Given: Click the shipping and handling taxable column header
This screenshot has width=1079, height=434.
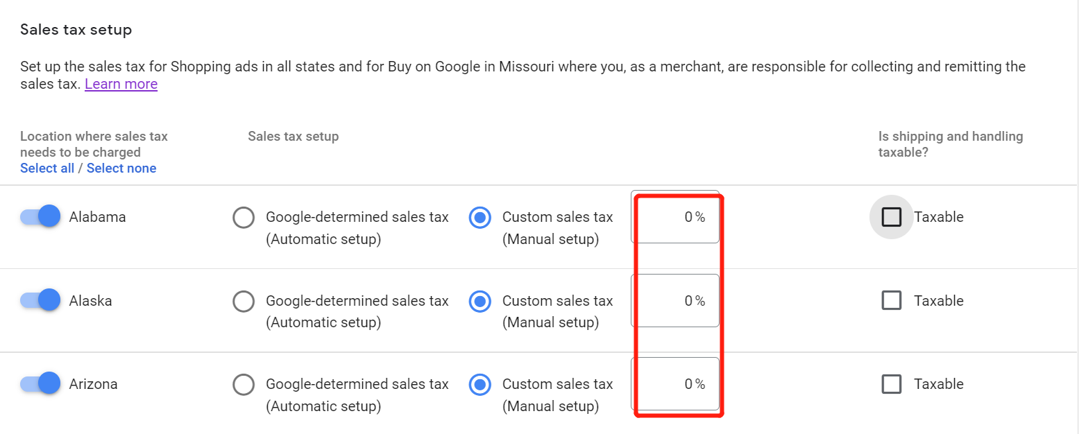Looking at the screenshot, I should click(x=950, y=144).
